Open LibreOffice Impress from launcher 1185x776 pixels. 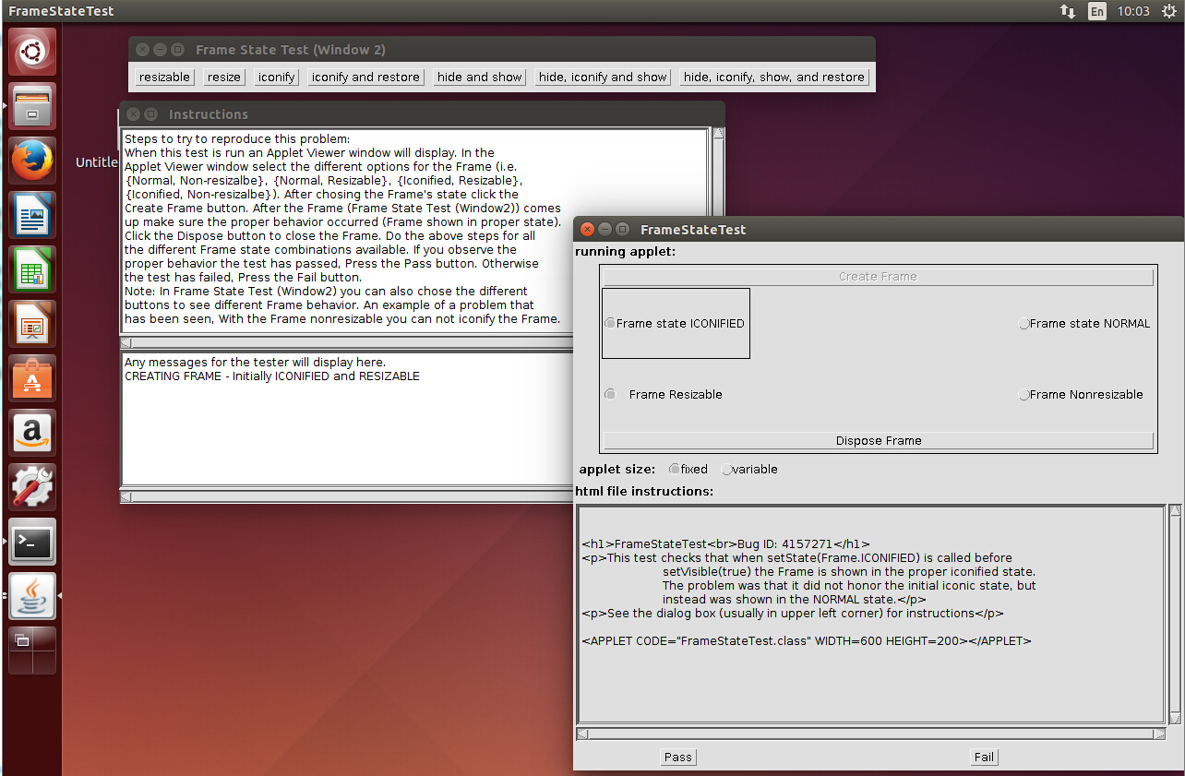[x=32, y=324]
